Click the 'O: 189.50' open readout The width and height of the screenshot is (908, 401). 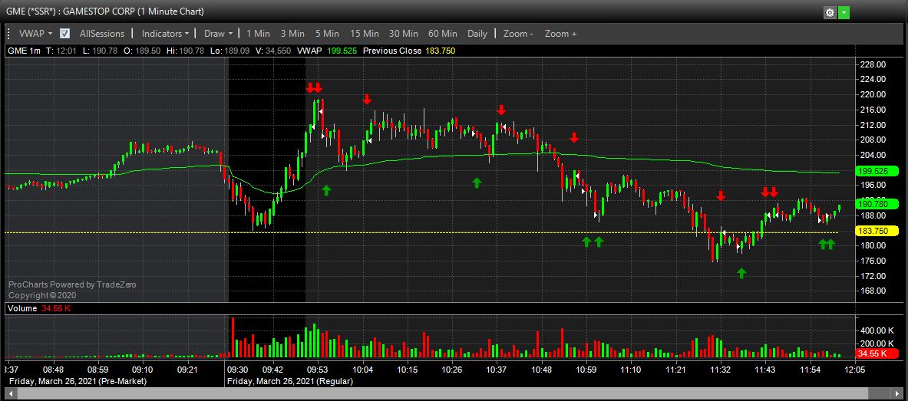click(x=141, y=51)
